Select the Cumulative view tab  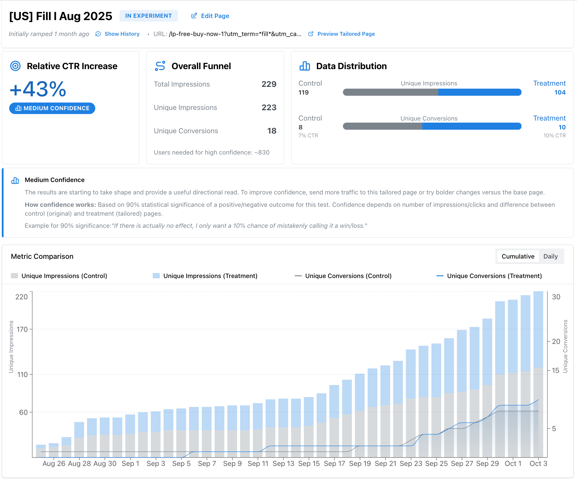pos(518,256)
